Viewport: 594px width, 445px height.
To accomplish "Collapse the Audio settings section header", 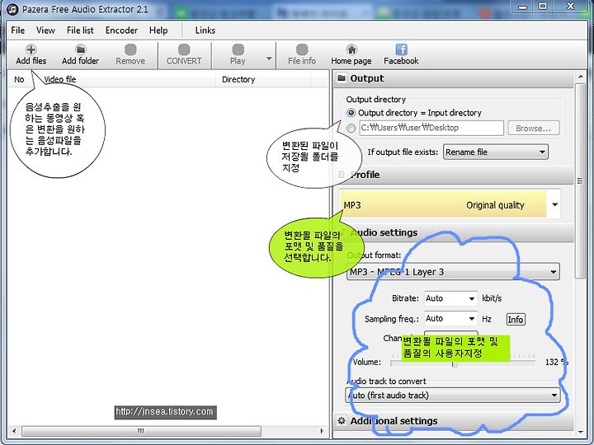I will point(455,232).
